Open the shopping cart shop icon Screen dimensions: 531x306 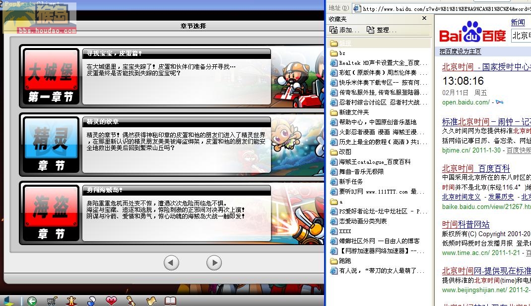[x=52, y=301]
